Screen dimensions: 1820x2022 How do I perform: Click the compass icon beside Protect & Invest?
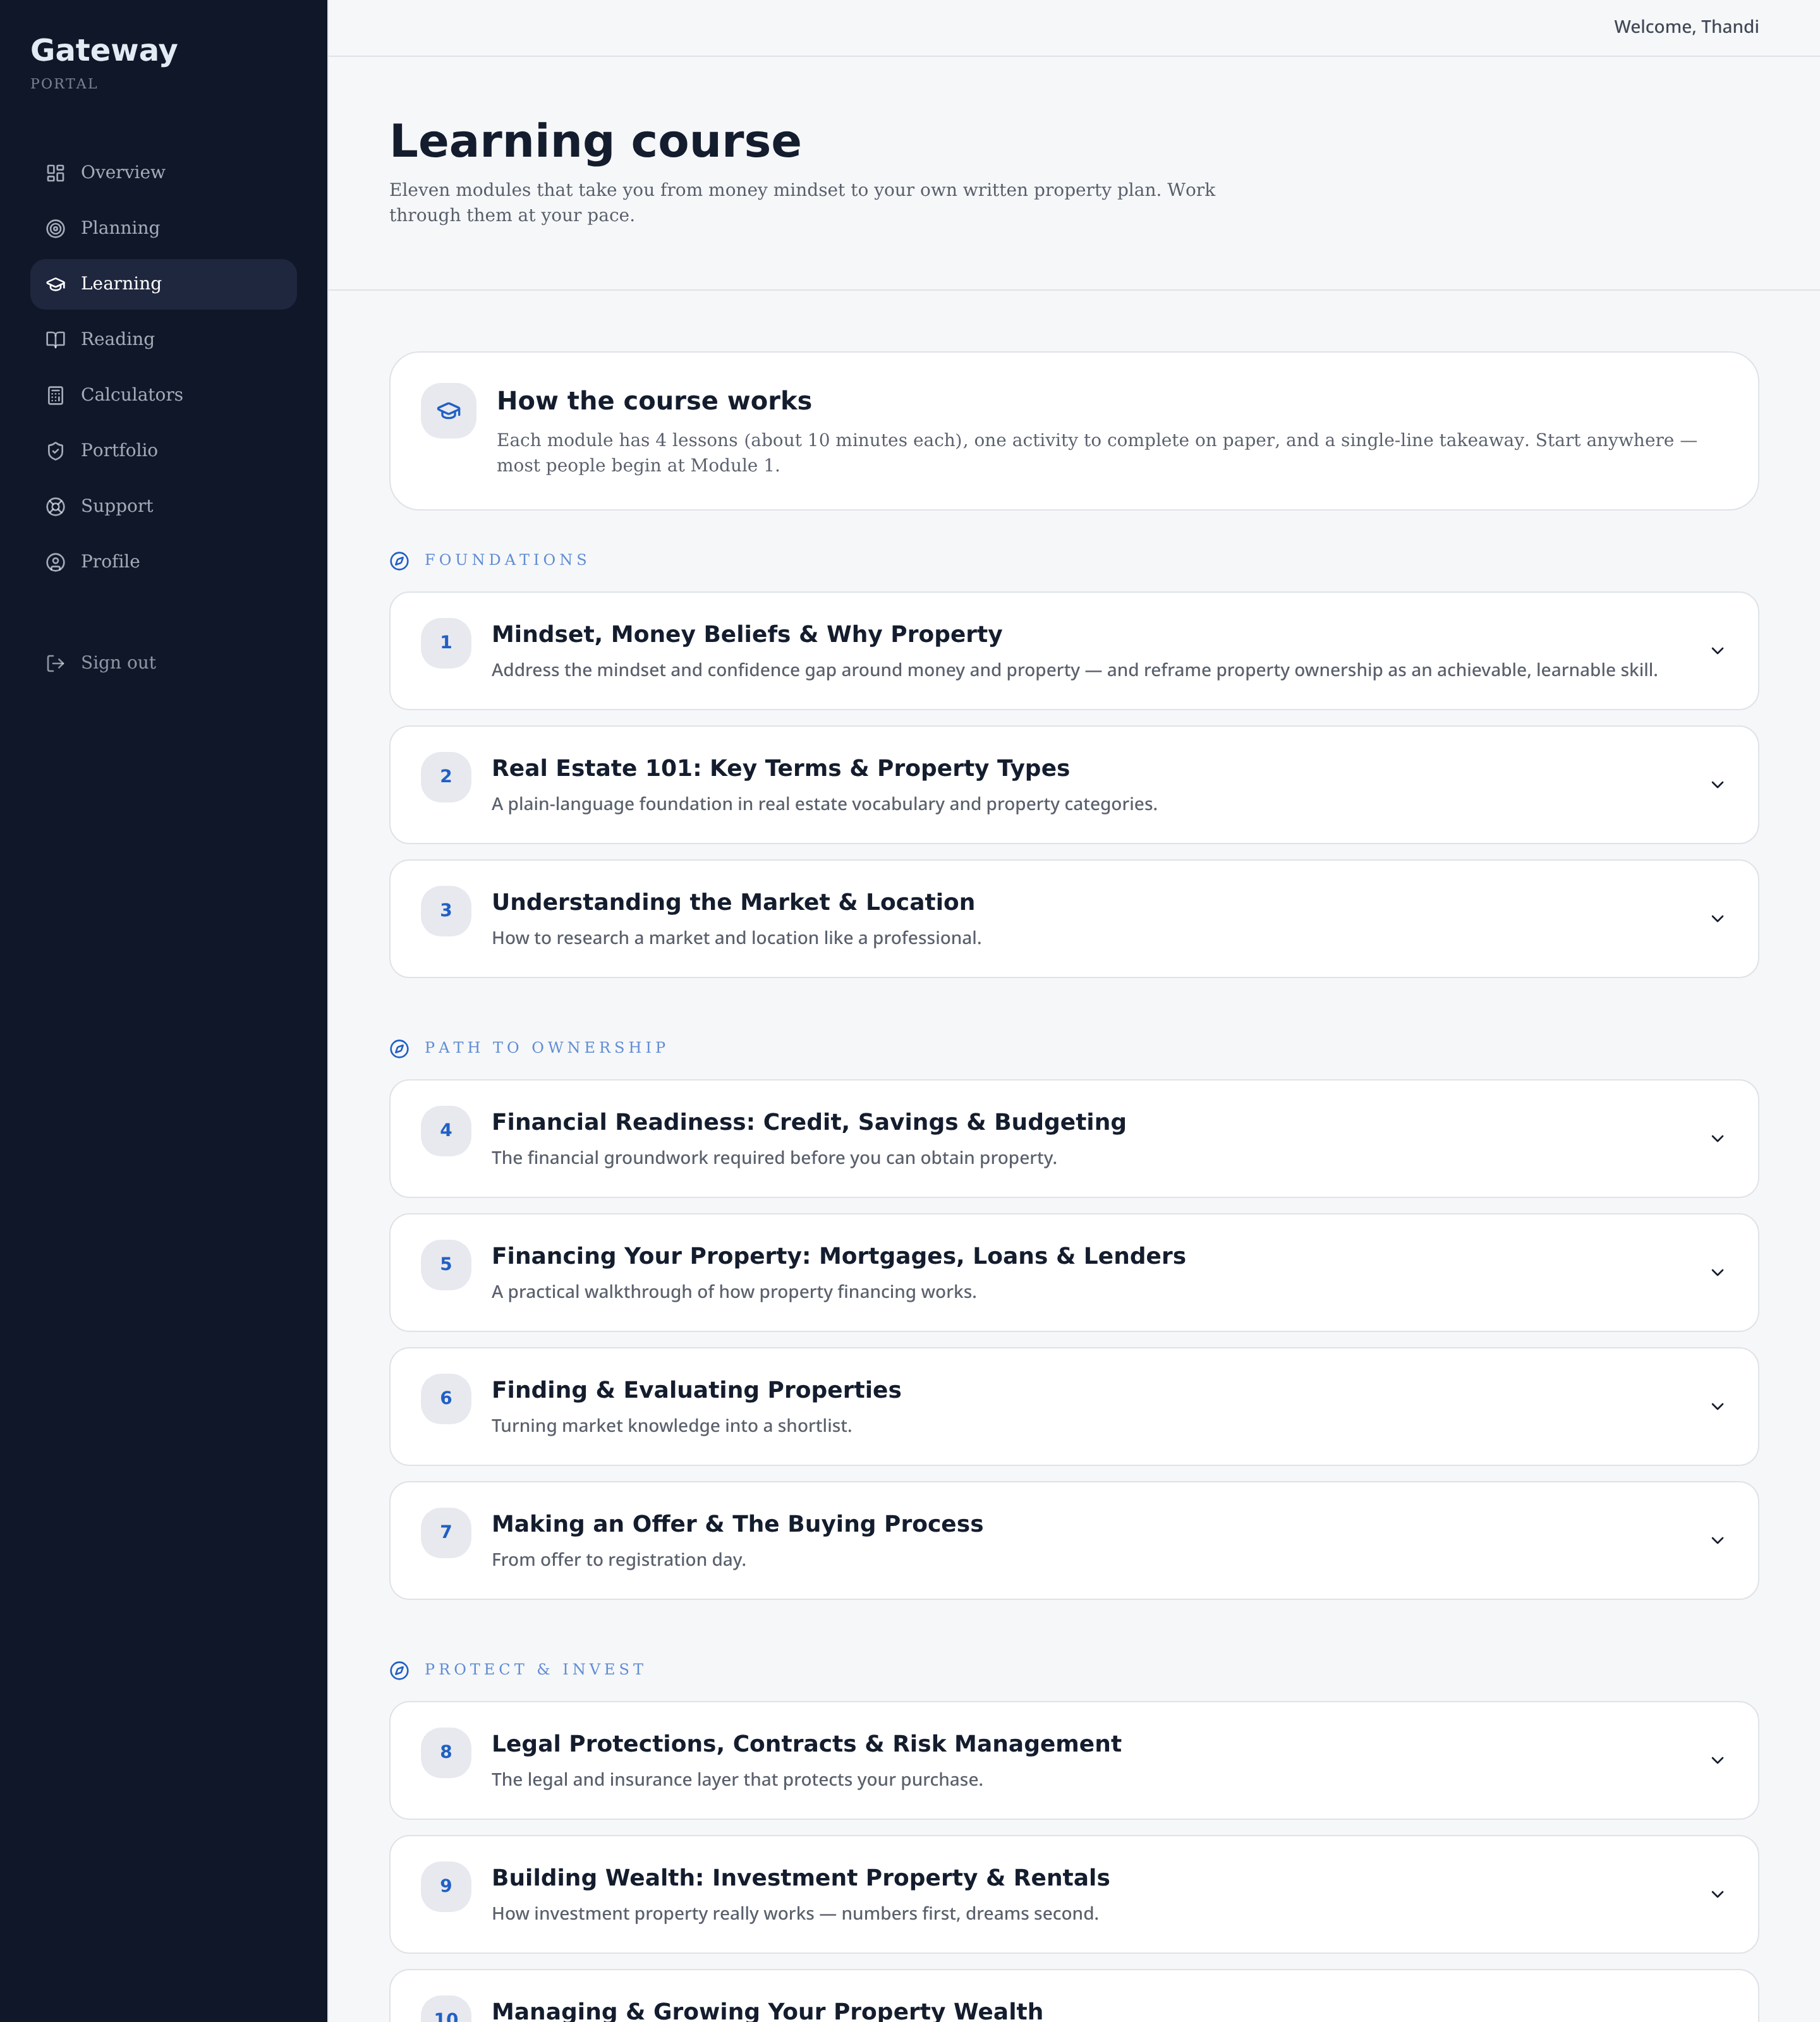399,1671
